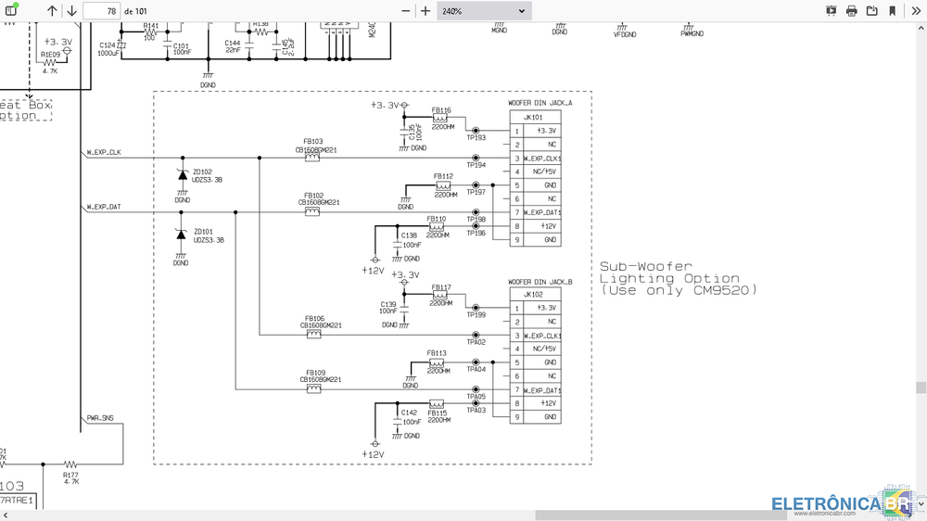Click the FB103 ferrite bead label
This screenshot has height=521, width=927.
tap(313, 142)
